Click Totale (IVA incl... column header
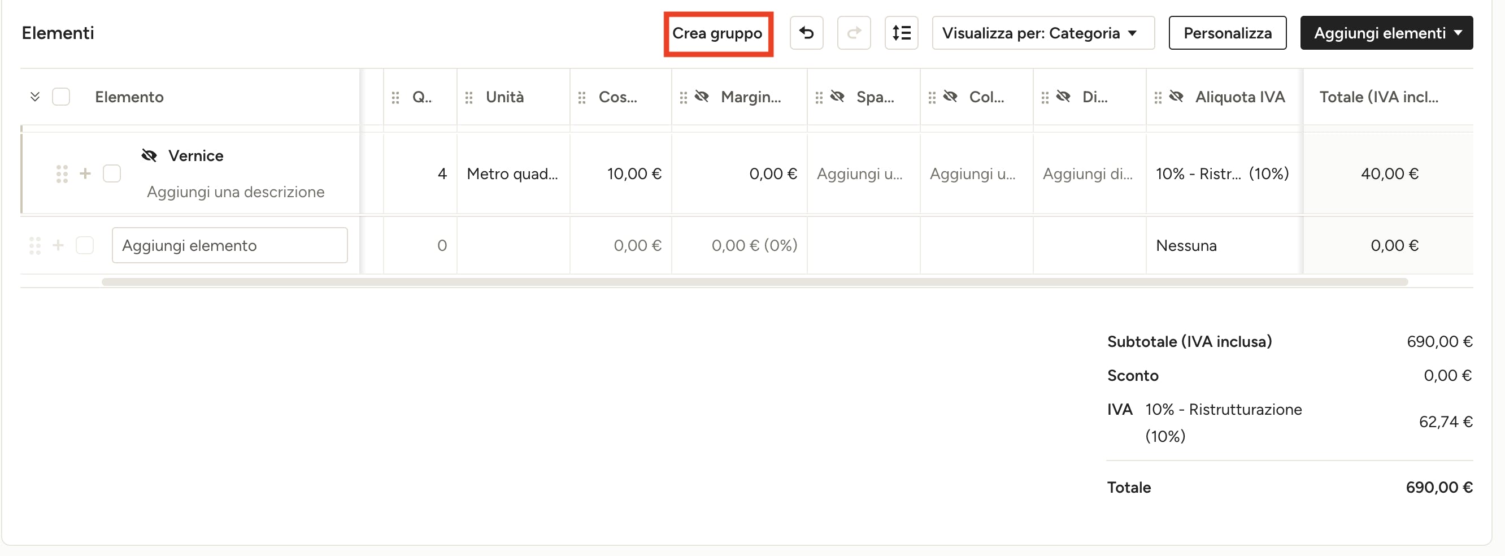 [x=1379, y=97]
